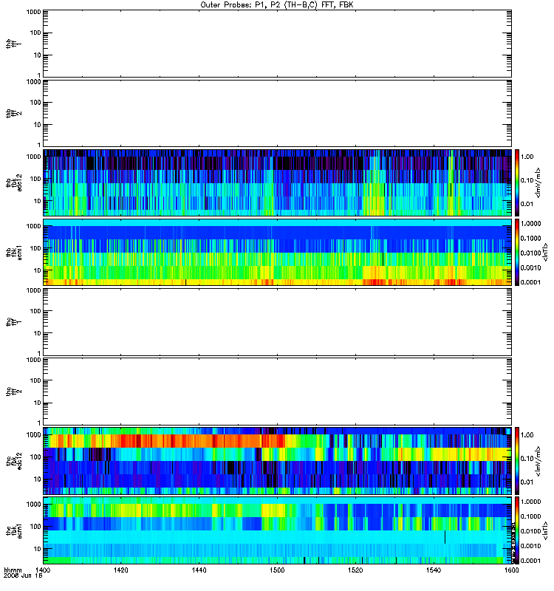The width and height of the screenshot is (554, 591).
Task: Click the 1500 time axis label
Action: [x=277, y=570]
